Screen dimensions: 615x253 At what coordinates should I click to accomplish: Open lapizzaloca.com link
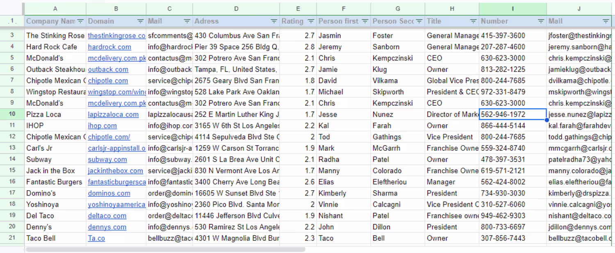tap(113, 114)
